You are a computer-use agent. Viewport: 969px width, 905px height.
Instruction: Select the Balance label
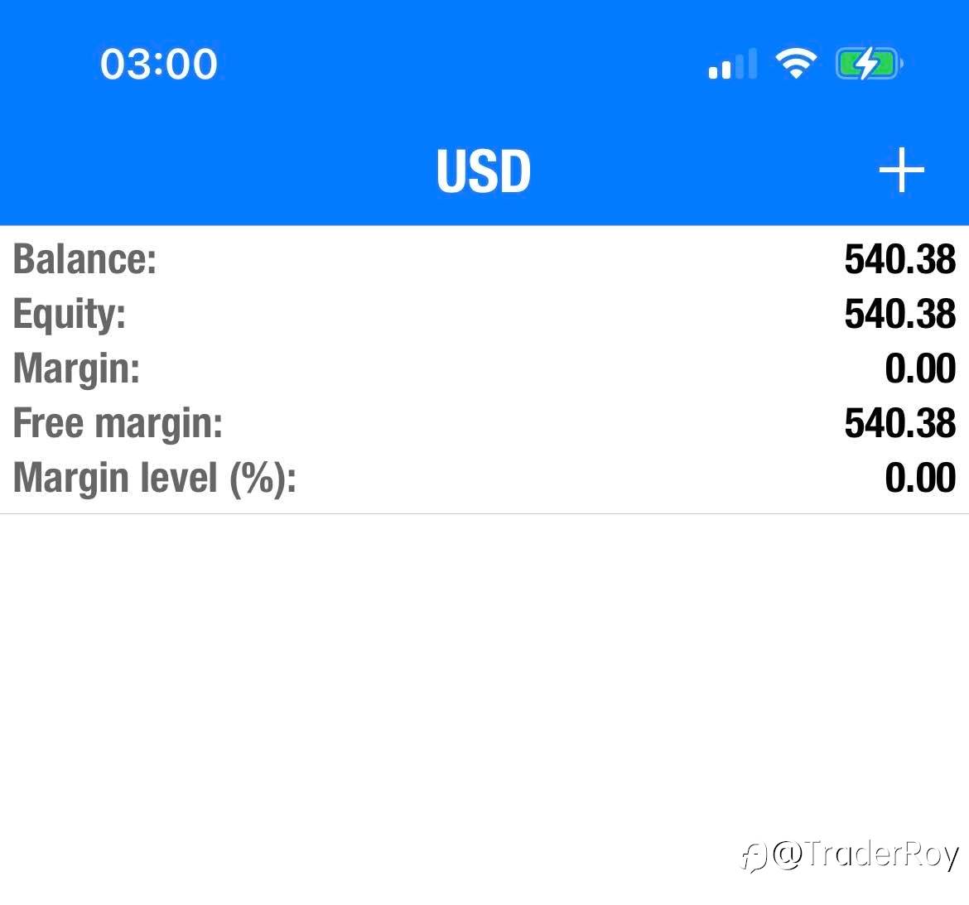pos(84,259)
